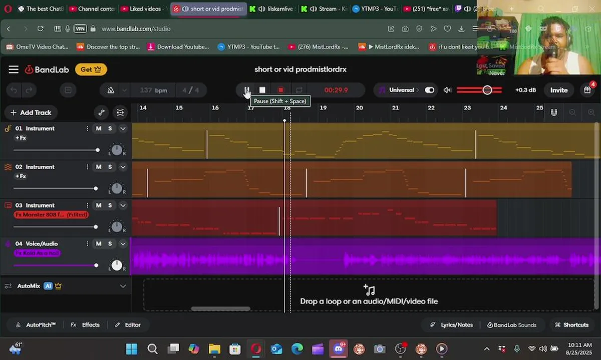Screen dimensions: 601x360
Task: Click the Get membership button
Action: coord(91,69)
